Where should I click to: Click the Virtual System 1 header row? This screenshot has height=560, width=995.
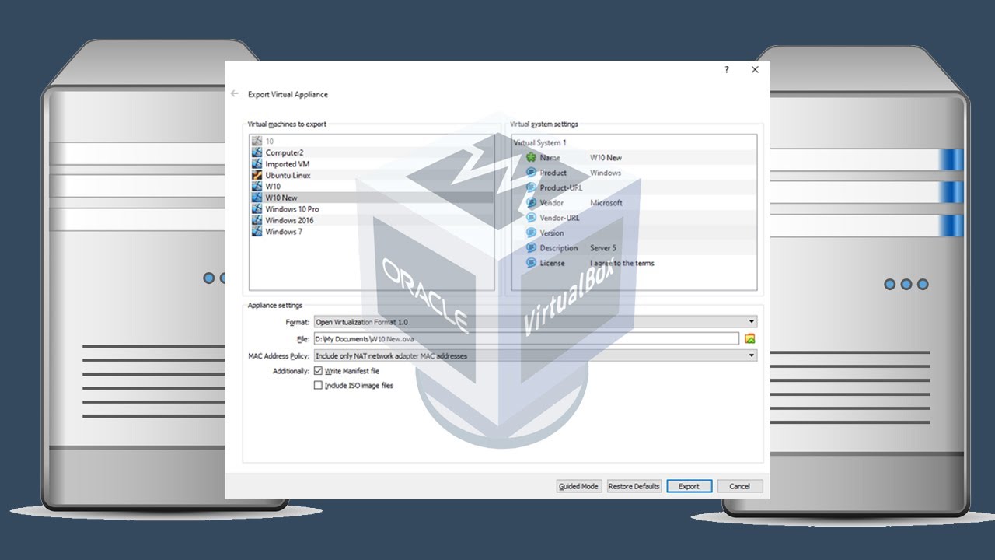click(634, 142)
